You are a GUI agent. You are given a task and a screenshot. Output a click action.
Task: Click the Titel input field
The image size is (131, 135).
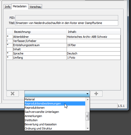pyautogui.click(x=67, y=23)
